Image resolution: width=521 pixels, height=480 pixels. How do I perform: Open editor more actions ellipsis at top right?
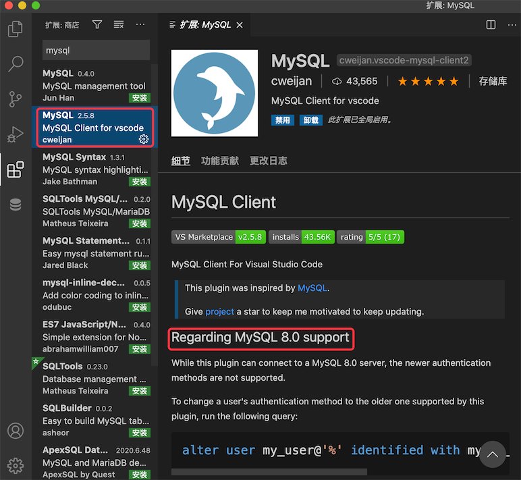[x=512, y=25]
